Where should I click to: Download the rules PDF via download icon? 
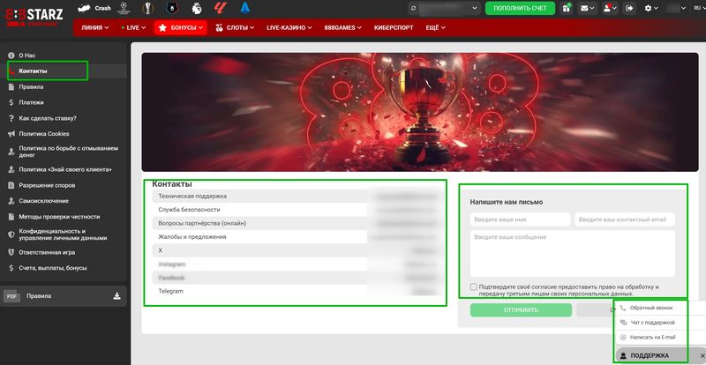coord(116,297)
